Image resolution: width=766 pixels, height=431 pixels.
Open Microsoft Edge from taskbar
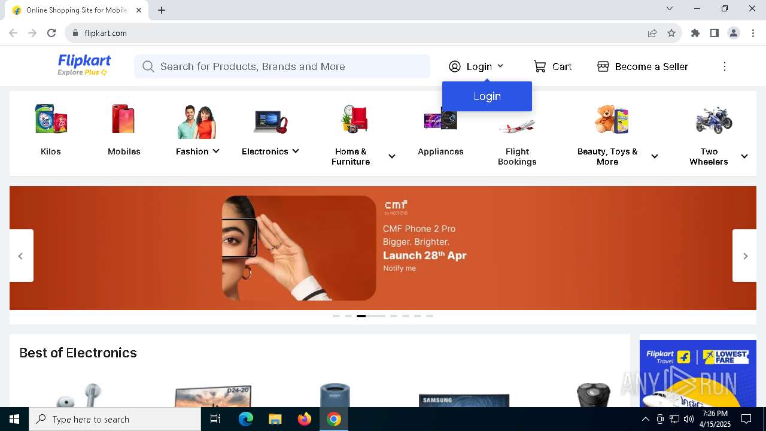246,419
